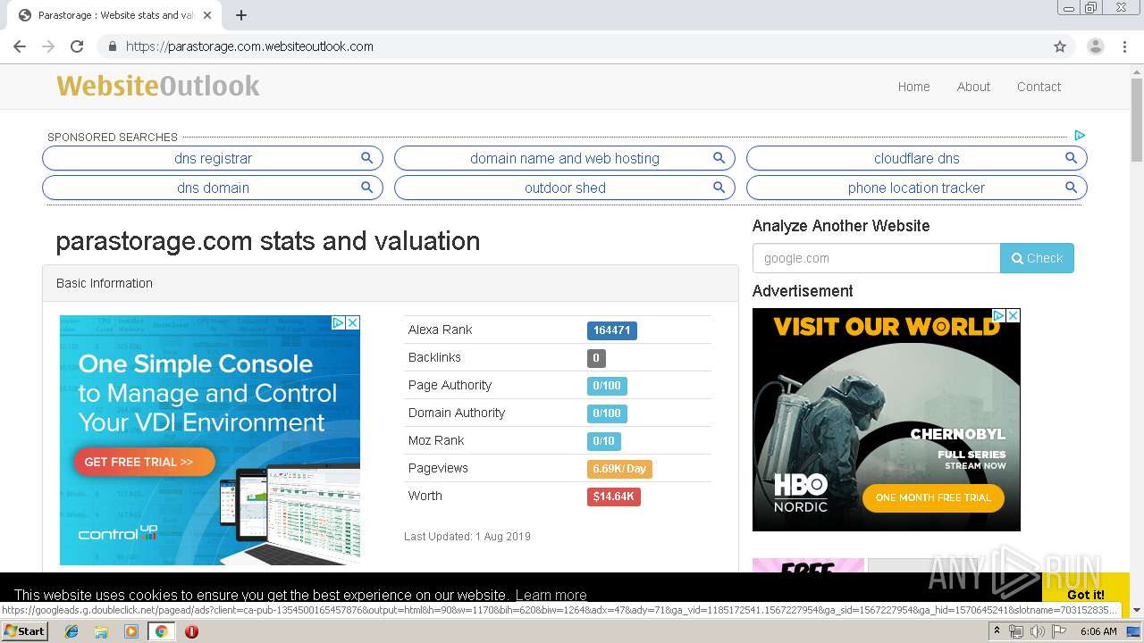The image size is (1144, 643).
Task: Open Contact in site navigation
Action: coord(1039,87)
